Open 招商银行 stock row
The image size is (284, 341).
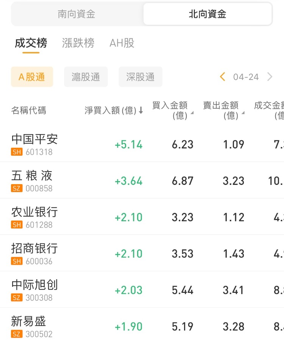tap(34, 253)
